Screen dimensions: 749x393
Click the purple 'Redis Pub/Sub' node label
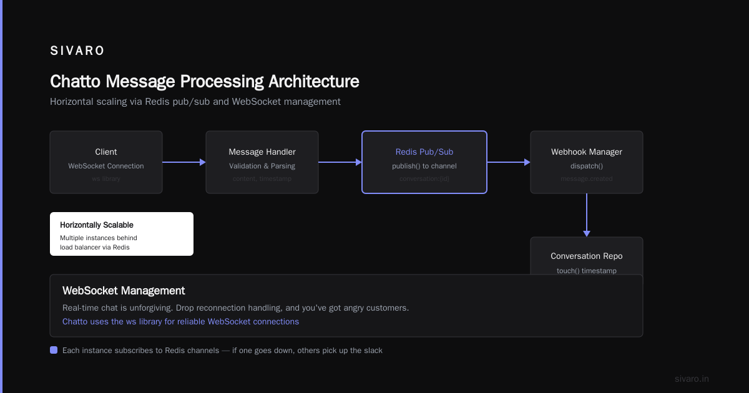pos(424,152)
